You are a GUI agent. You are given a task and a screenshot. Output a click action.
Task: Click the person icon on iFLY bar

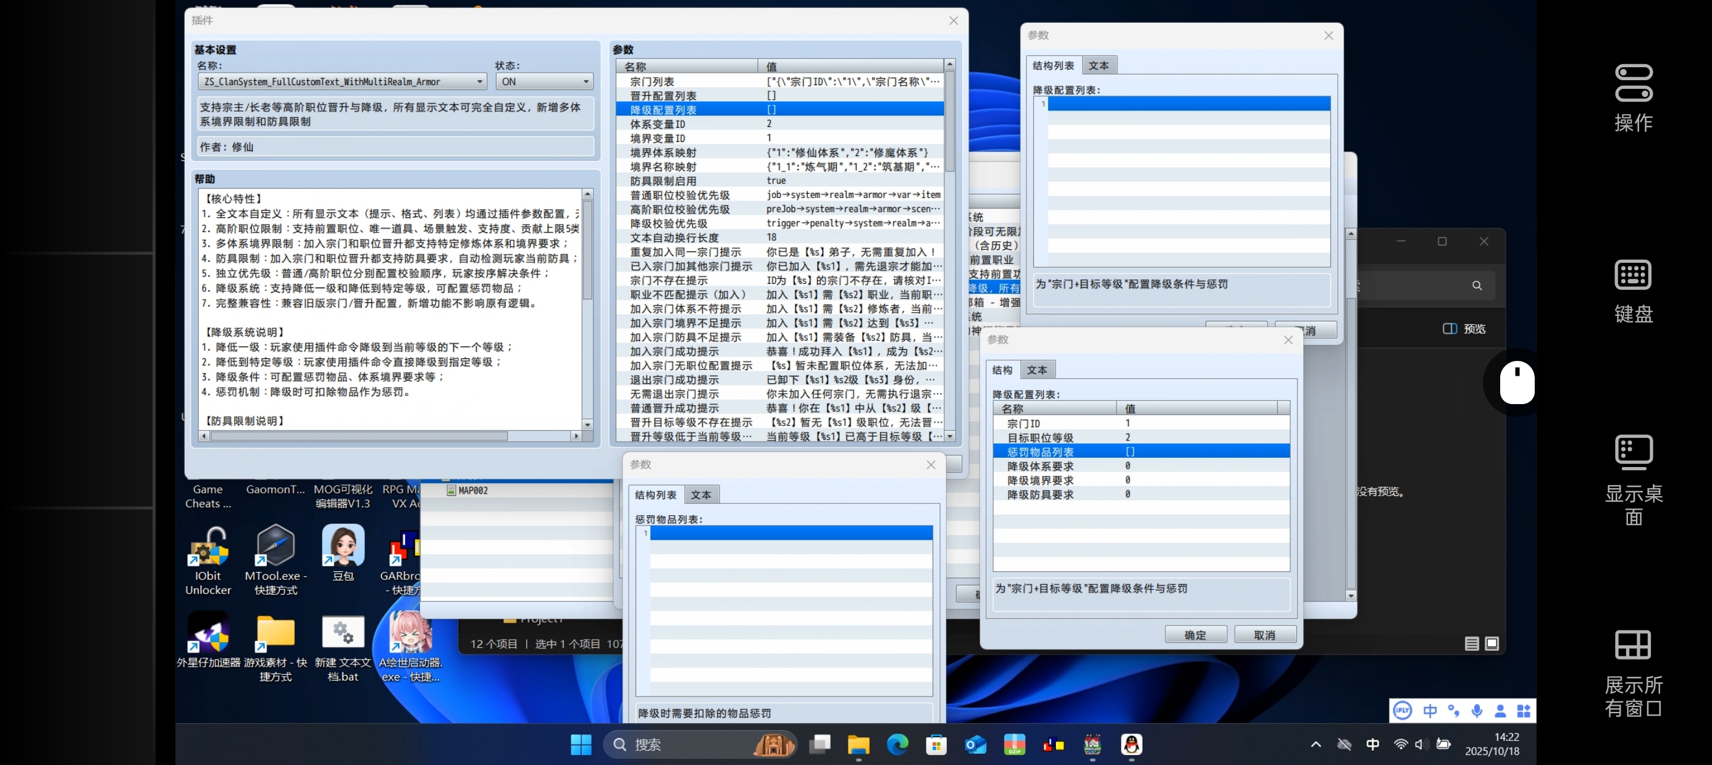[1500, 711]
